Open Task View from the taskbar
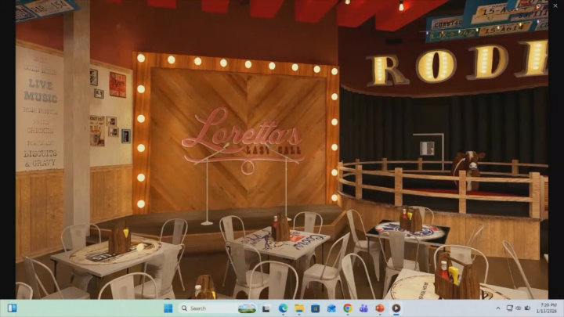 click(x=266, y=308)
